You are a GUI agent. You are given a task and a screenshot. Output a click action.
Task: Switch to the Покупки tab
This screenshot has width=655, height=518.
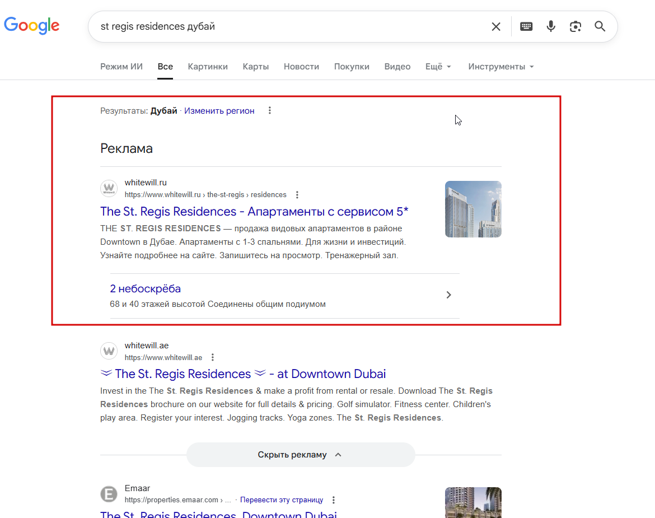tap(352, 67)
